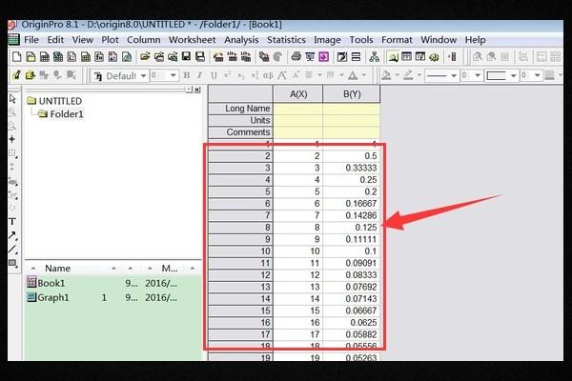The height and width of the screenshot is (381, 572).
Task: Select the Rectangle drawing tool
Action: point(12,263)
